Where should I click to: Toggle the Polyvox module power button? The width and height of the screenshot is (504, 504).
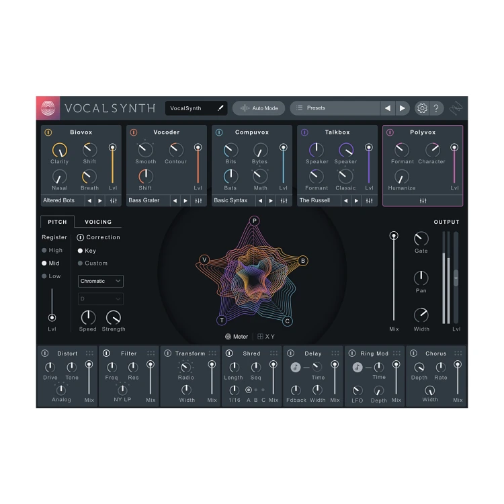pos(390,132)
